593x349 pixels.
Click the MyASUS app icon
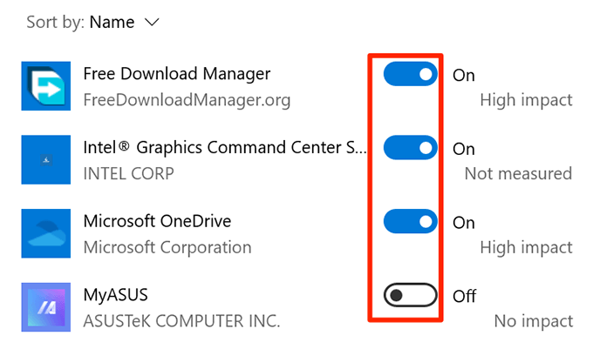tap(44, 309)
